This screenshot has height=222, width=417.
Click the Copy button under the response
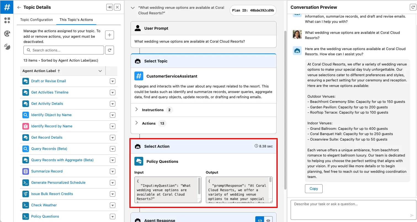(x=314, y=189)
